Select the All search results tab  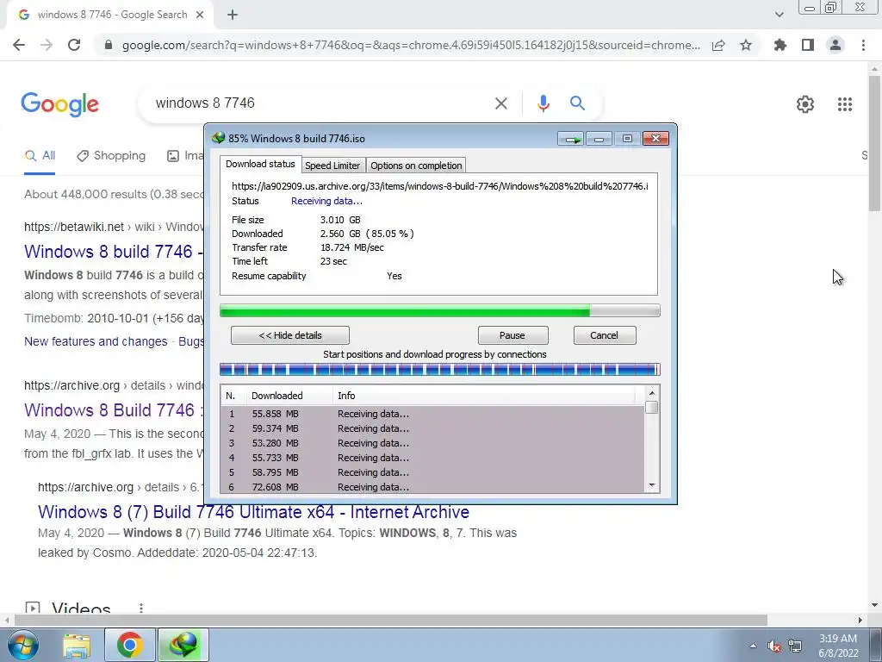pos(40,156)
